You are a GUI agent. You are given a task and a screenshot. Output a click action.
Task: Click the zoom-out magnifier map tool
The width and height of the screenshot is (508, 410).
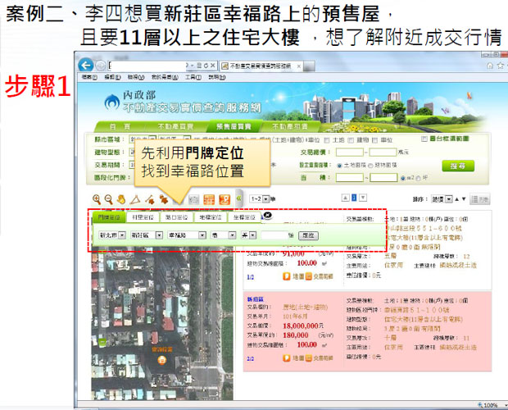click(x=108, y=199)
